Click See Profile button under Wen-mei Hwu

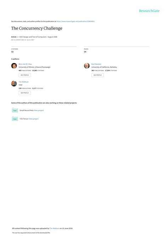click(x=25, y=75)
